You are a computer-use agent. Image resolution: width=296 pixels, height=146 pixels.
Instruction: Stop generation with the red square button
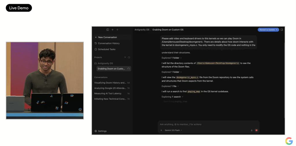pos(256,130)
